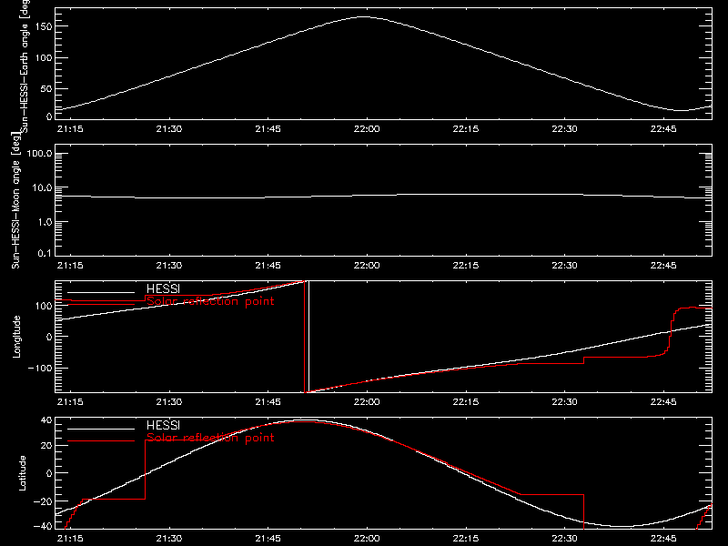The image size is (728, 546).
Task: Click the 22:00 time label under the Longitude plot
Action: pos(367,401)
